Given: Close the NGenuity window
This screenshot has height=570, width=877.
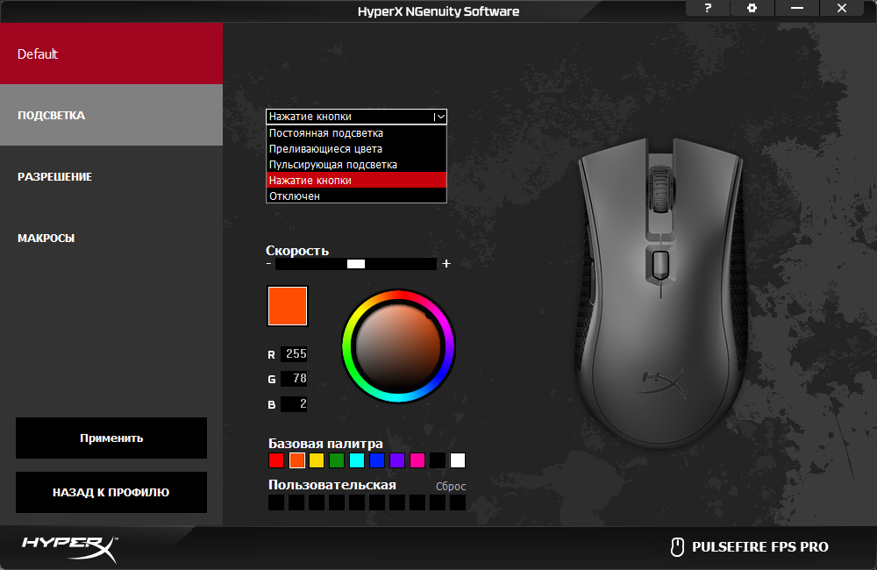Looking at the screenshot, I should (842, 8).
